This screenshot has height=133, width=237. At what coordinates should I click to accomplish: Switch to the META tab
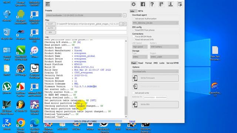click(140, 11)
